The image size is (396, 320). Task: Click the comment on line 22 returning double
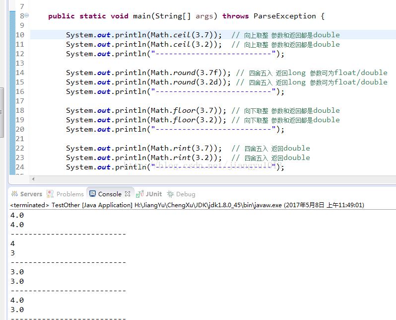coord(271,148)
